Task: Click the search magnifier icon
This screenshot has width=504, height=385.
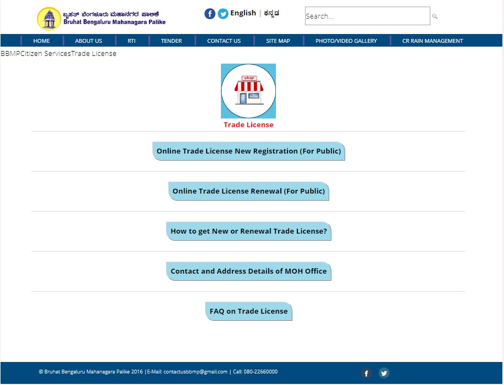Action: (x=435, y=16)
